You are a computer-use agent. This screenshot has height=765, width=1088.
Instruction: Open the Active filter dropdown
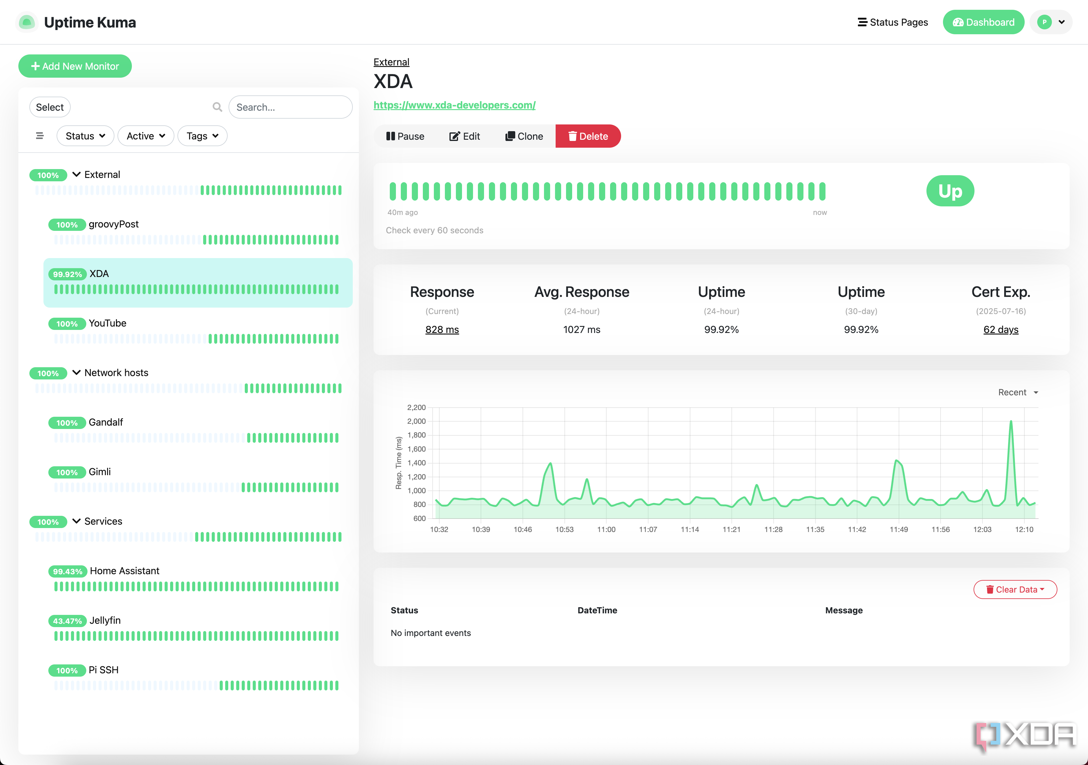(x=146, y=136)
